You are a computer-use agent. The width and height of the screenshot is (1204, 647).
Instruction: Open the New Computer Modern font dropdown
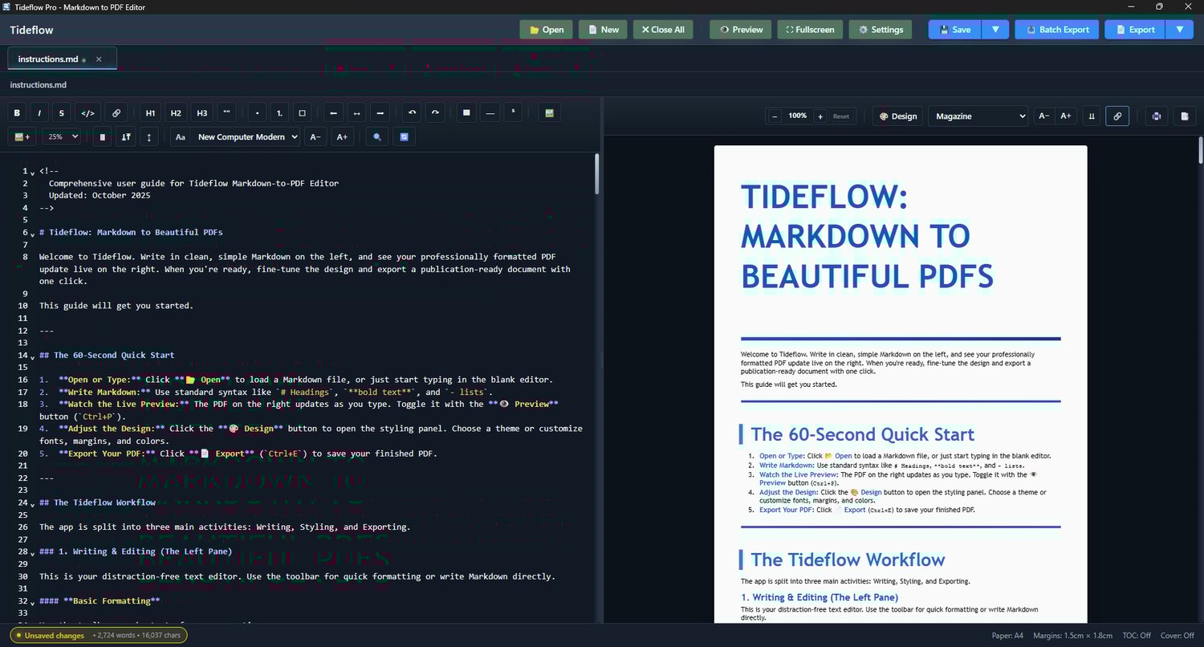247,137
